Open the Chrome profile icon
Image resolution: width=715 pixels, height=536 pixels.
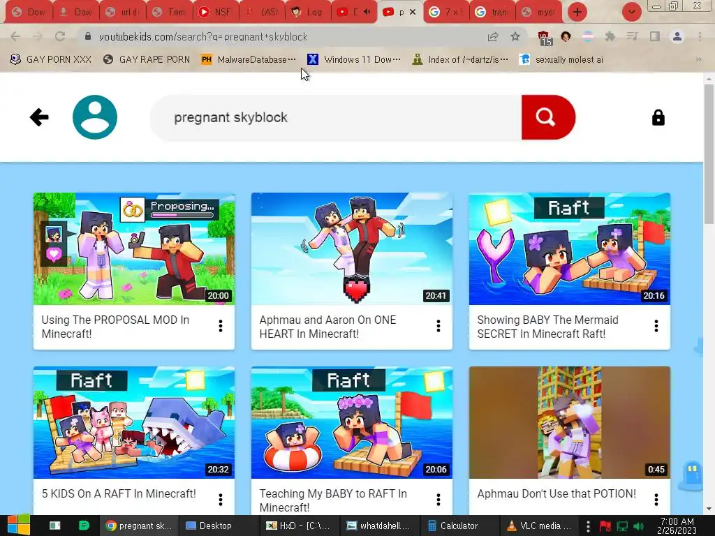pyautogui.click(x=677, y=36)
